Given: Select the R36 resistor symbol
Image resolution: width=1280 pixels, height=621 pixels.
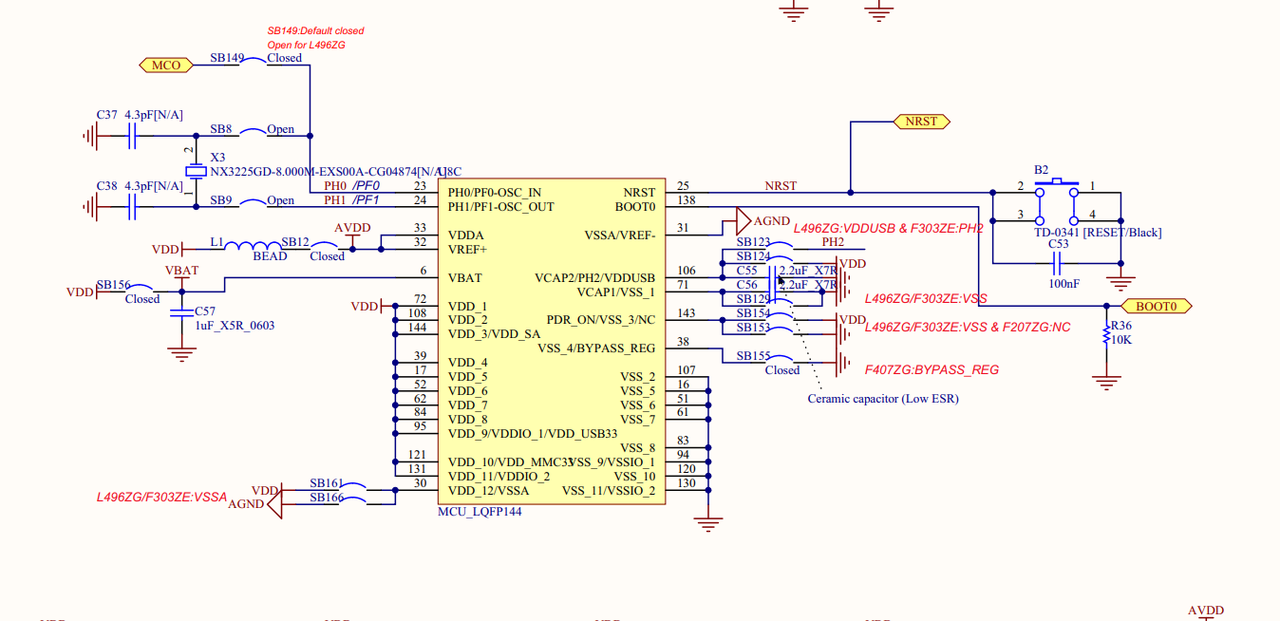Looking at the screenshot, I should (x=1106, y=333).
